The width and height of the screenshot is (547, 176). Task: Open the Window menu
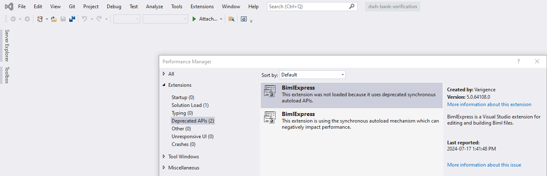pos(231,7)
